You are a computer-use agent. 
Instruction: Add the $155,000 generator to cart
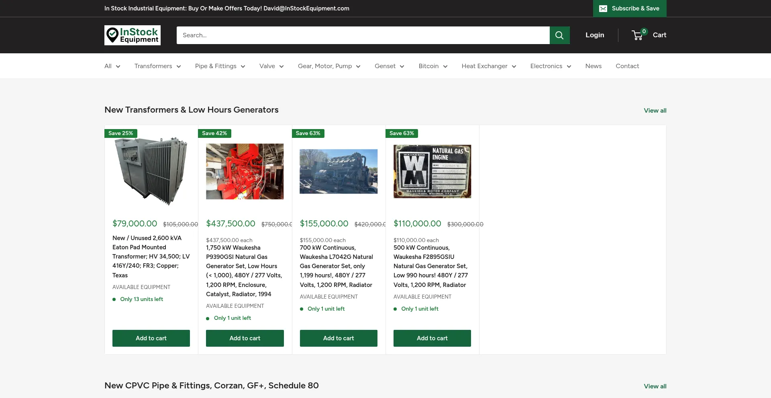tap(339, 338)
